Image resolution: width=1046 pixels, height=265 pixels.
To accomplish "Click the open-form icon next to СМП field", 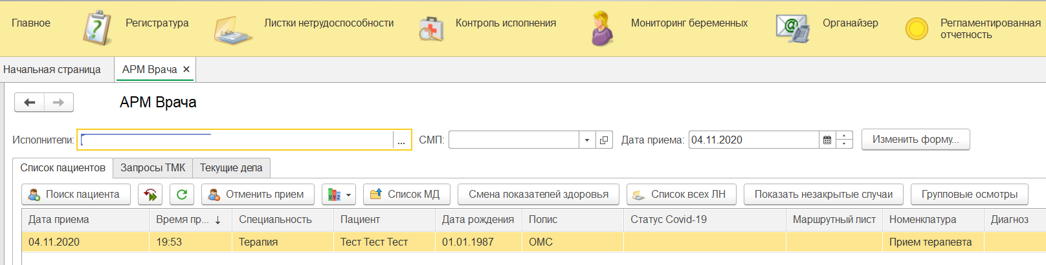I will (604, 140).
